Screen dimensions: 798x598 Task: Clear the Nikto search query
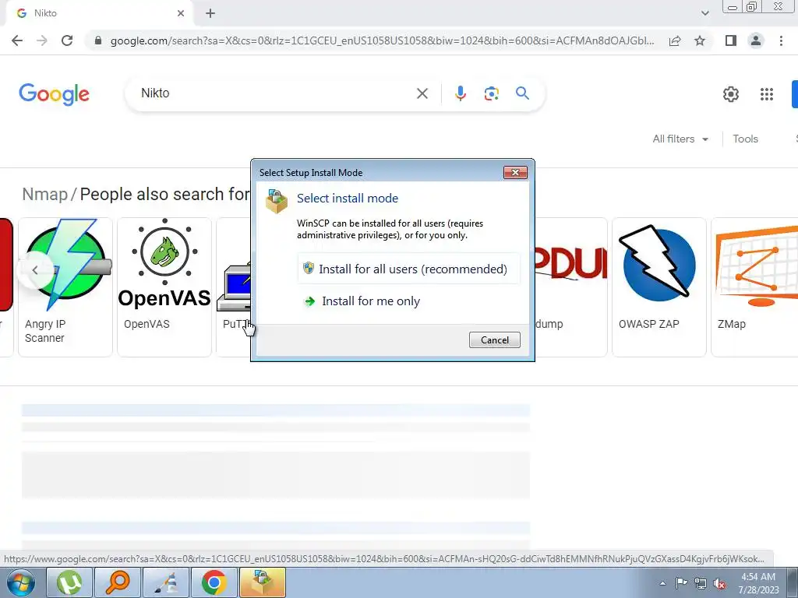click(422, 93)
